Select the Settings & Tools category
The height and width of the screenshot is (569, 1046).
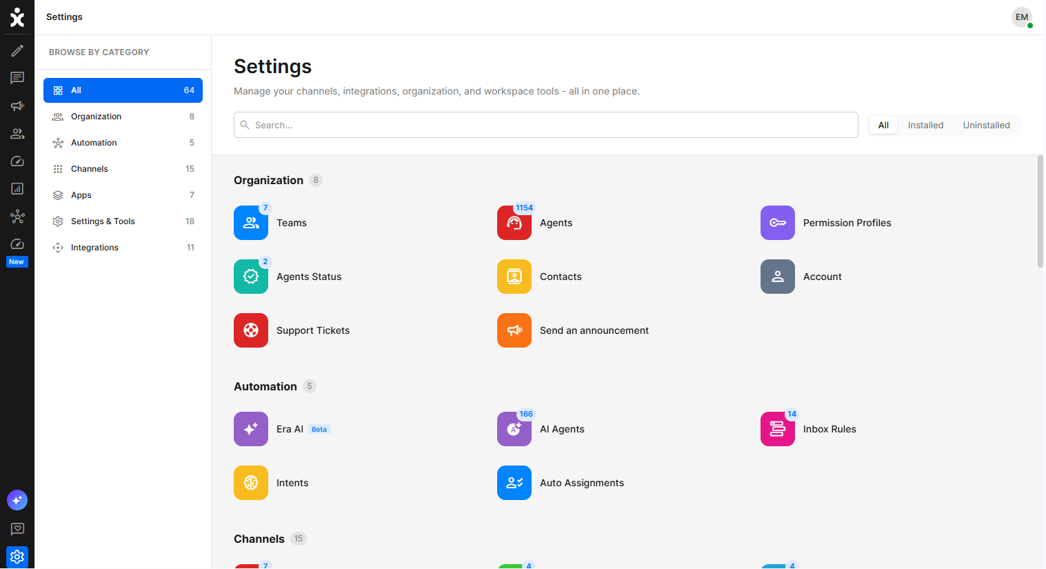click(123, 221)
